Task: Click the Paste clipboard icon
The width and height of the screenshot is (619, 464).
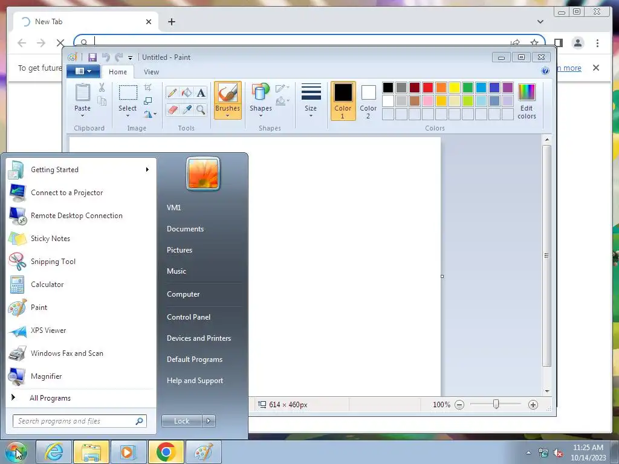Action: pos(82,93)
